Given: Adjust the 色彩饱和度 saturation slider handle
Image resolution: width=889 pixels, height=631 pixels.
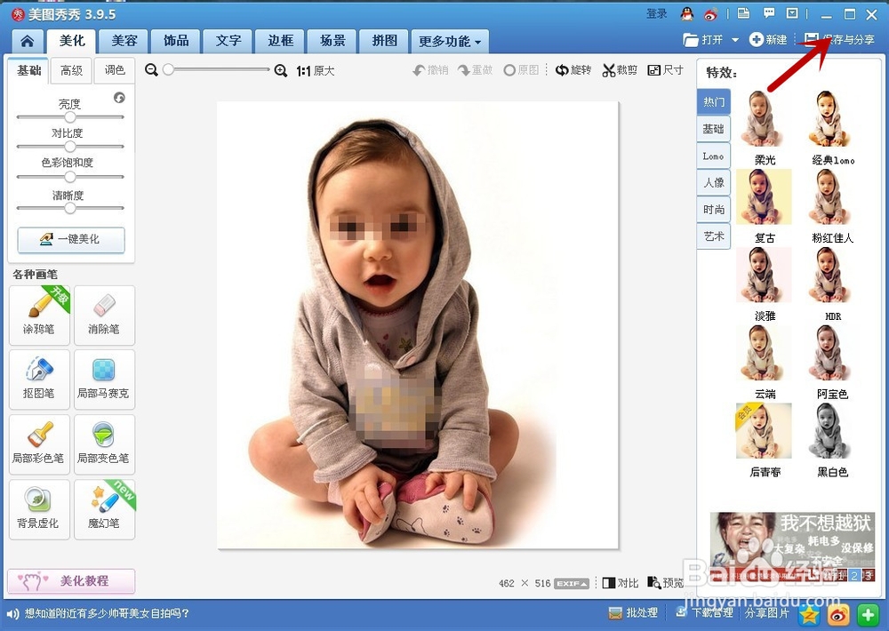Looking at the screenshot, I should pyautogui.click(x=69, y=176).
